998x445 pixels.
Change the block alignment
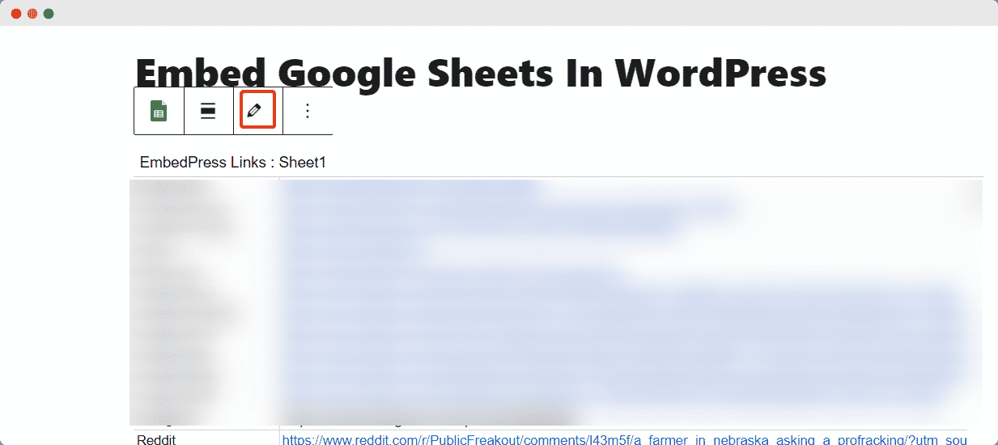208,111
